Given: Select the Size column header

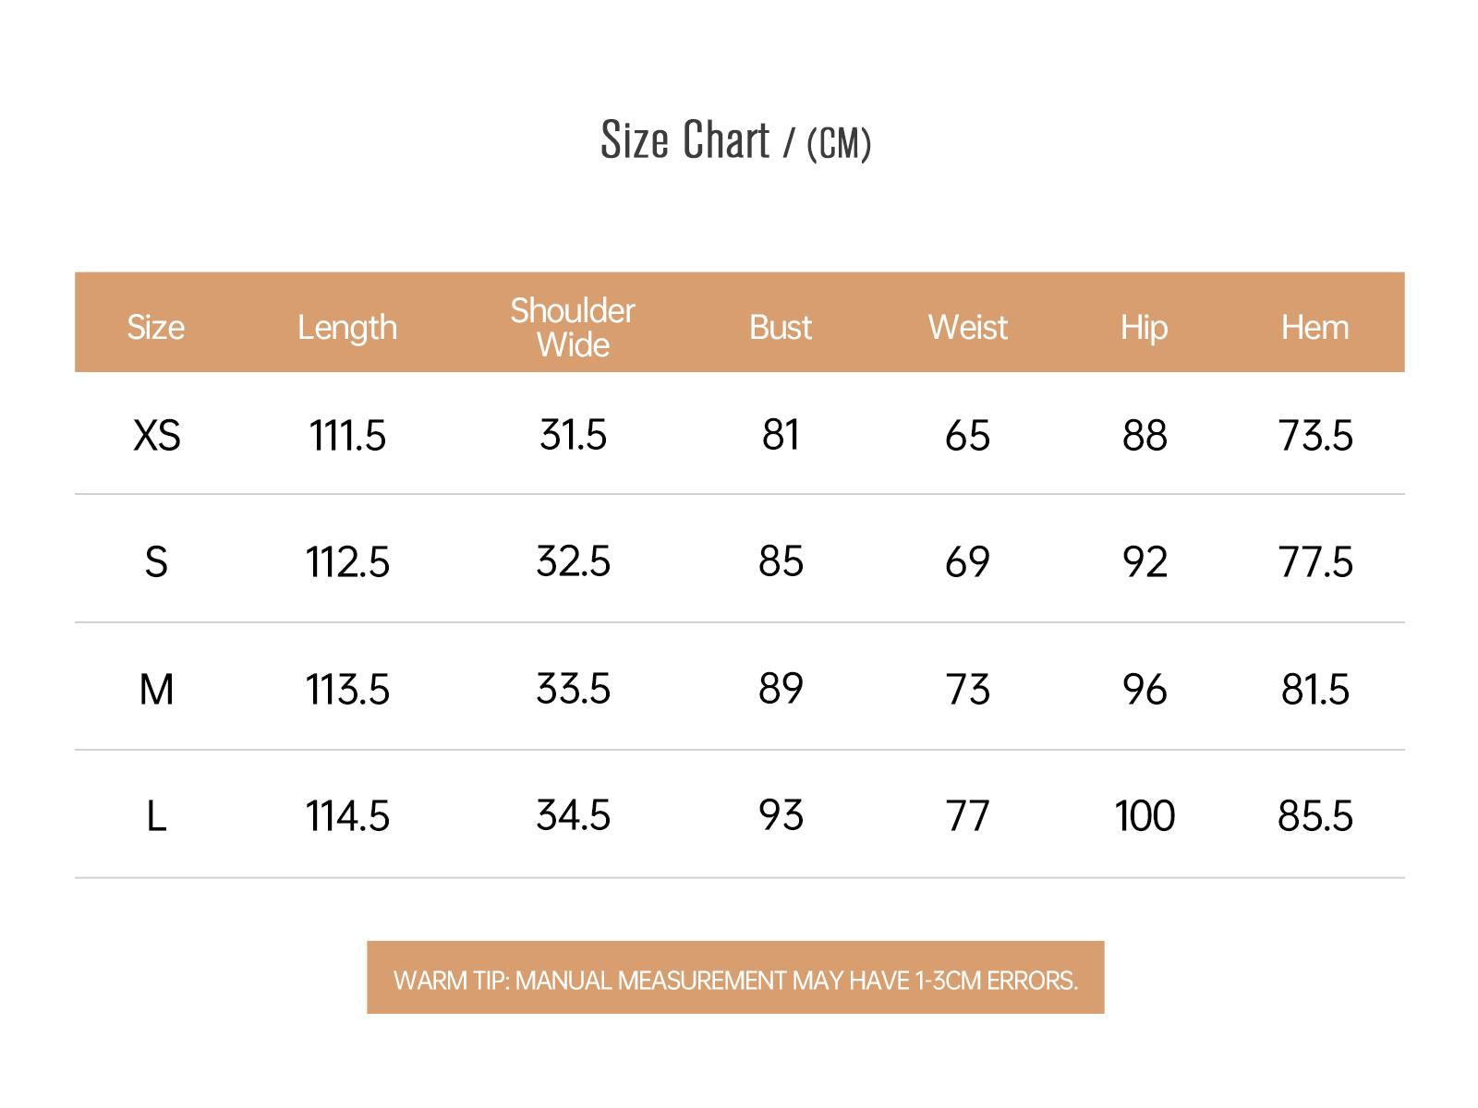Looking at the screenshot, I should click(155, 328).
